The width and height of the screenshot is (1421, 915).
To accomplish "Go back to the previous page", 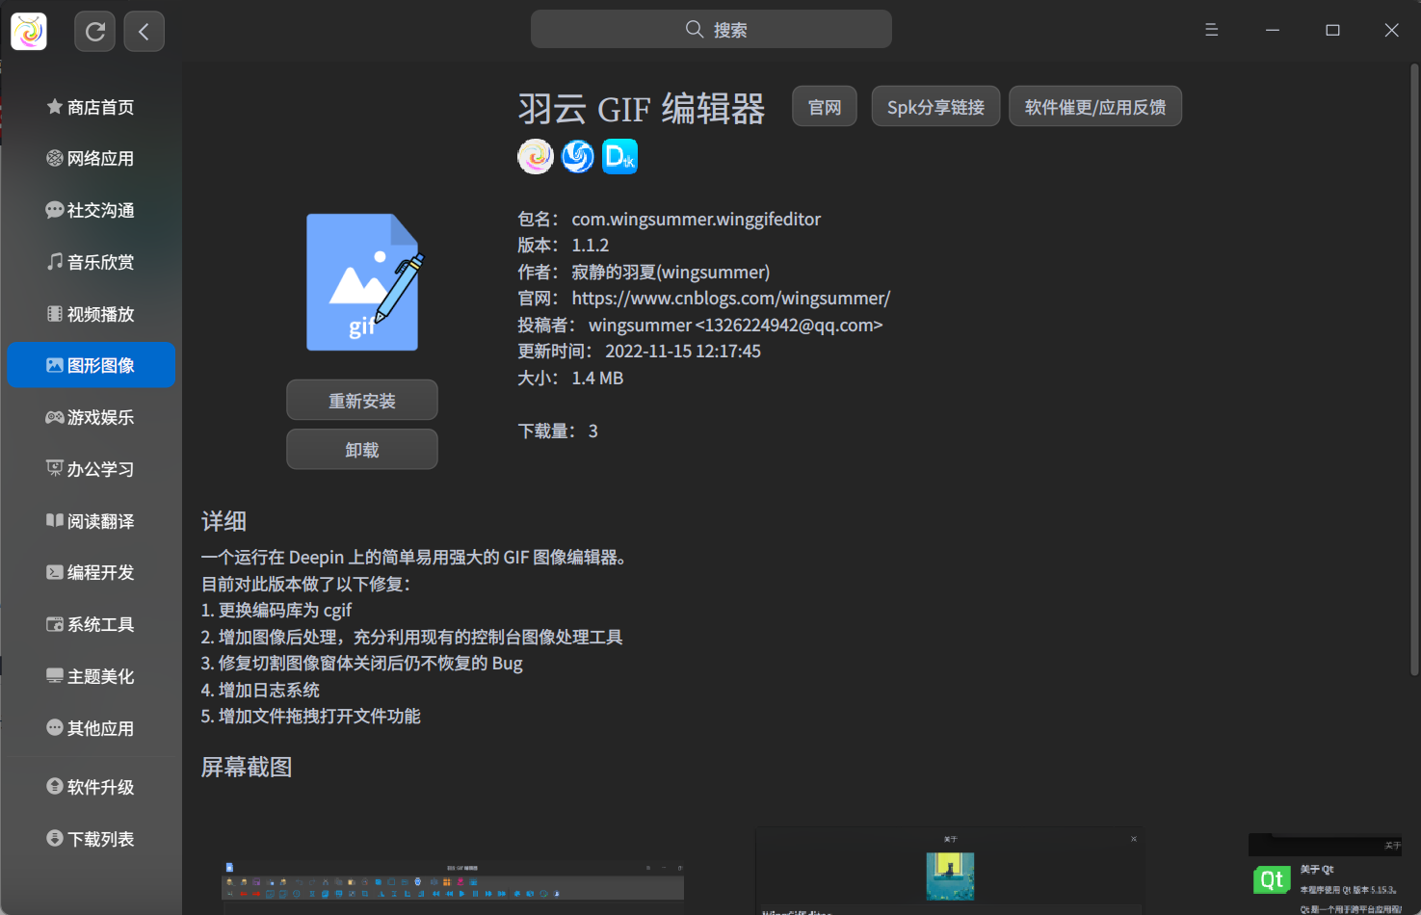I will coord(144,32).
